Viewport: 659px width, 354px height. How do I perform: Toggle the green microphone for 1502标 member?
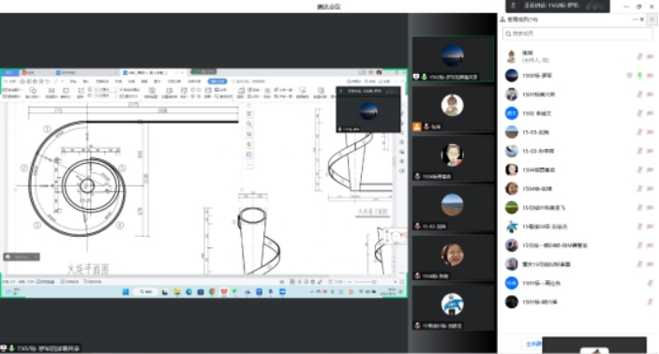click(x=639, y=76)
